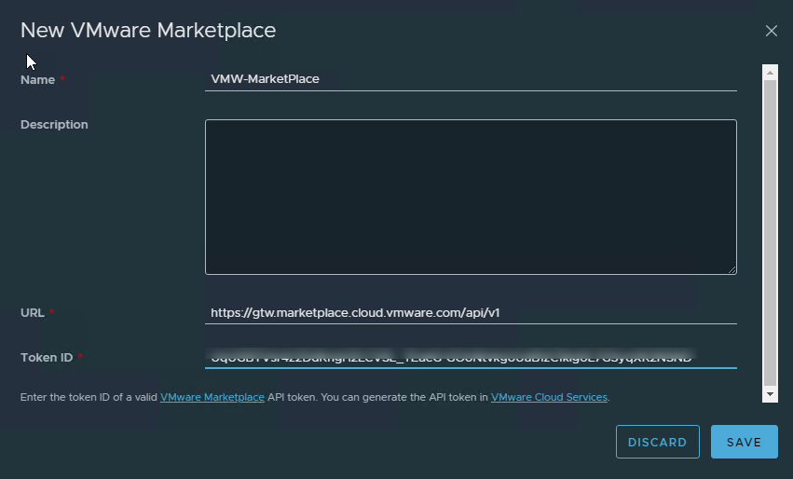Click the dialog vertical scrollbar thumb

[770, 233]
